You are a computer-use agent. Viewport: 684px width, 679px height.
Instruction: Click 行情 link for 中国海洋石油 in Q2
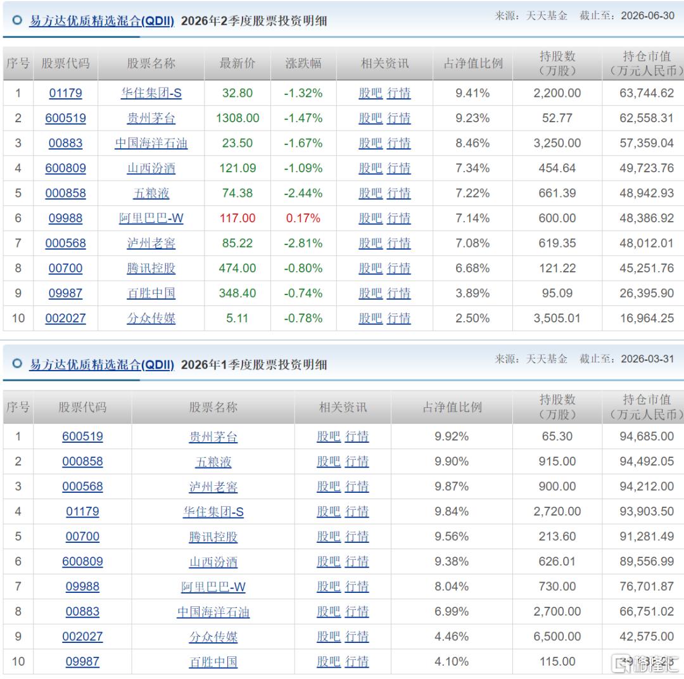(x=399, y=143)
